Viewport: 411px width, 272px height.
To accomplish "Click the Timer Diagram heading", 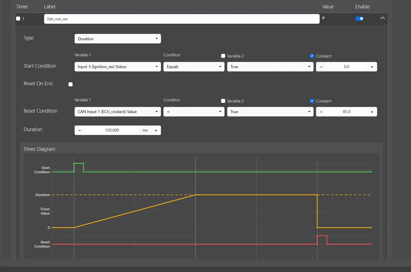I will click(39, 149).
